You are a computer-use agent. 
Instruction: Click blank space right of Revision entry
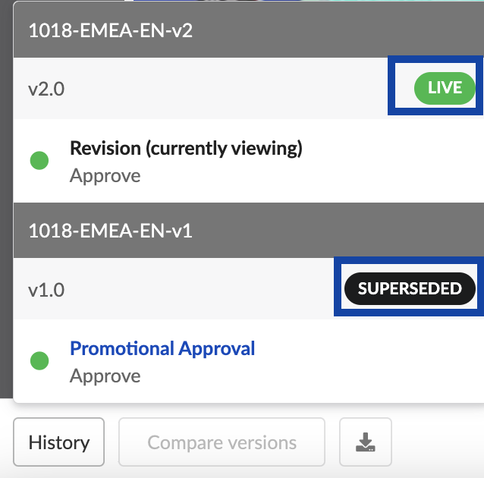coord(394,161)
